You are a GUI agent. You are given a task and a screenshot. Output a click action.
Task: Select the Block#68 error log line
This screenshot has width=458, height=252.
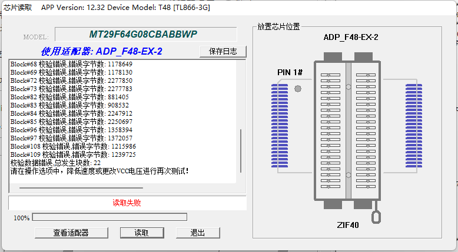tap(71, 64)
